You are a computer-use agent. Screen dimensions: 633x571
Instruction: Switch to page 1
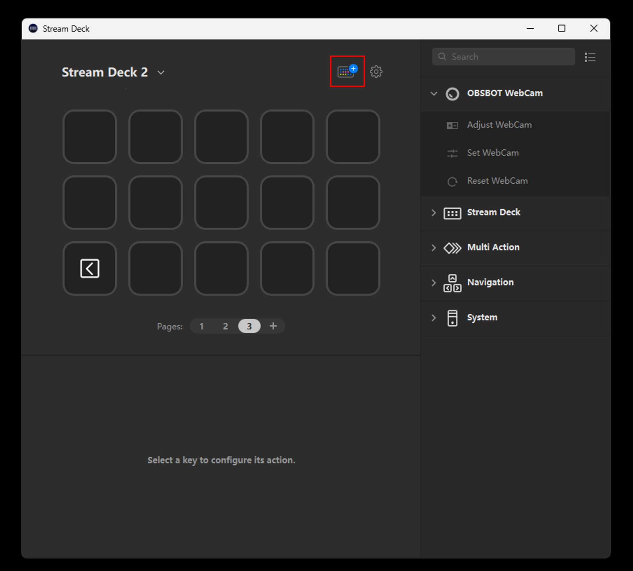pos(201,326)
